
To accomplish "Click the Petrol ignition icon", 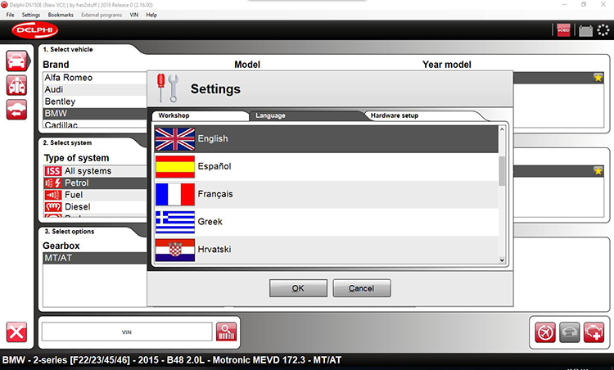I will (x=53, y=183).
